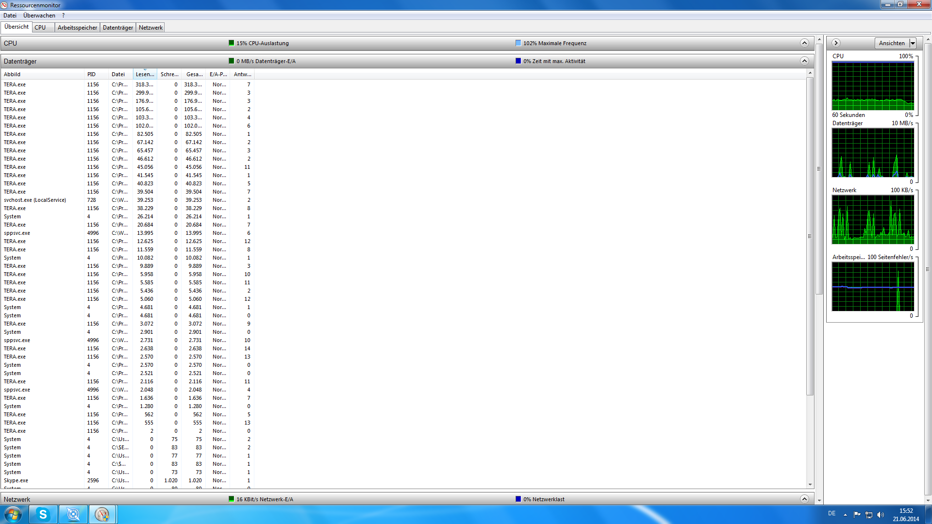Click the Ansichten button

pos(892,43)
